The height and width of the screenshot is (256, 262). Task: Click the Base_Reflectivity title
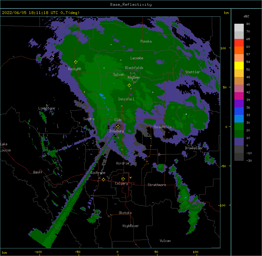[131, 5]
